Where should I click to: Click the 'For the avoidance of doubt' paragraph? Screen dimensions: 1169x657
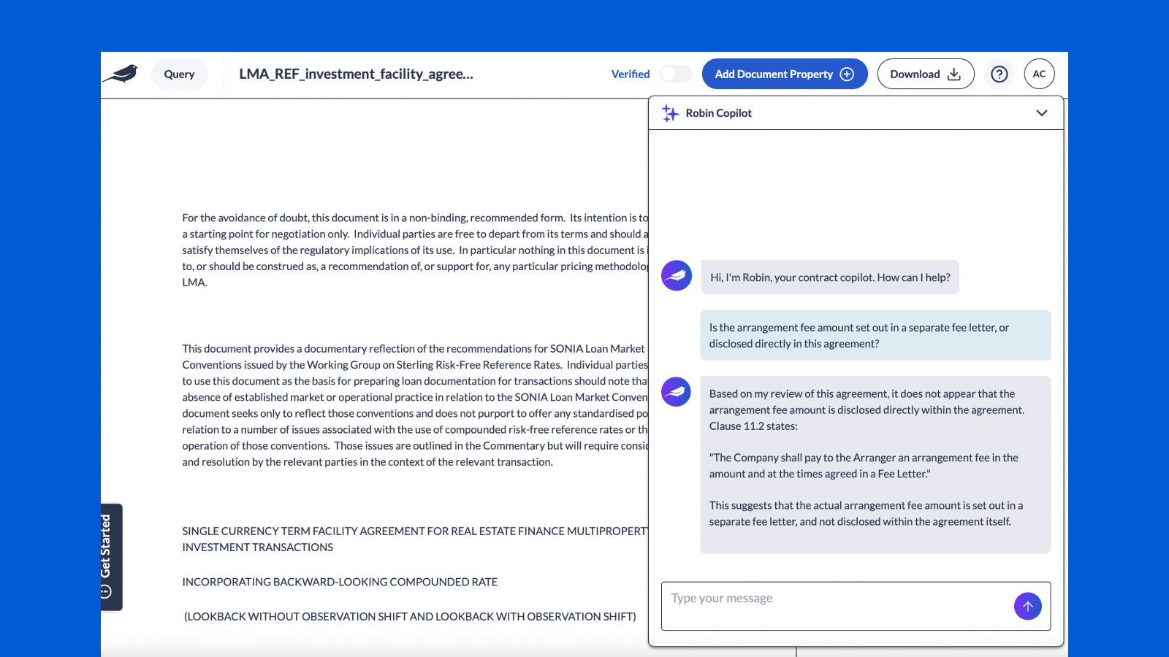tap(415, 250)
